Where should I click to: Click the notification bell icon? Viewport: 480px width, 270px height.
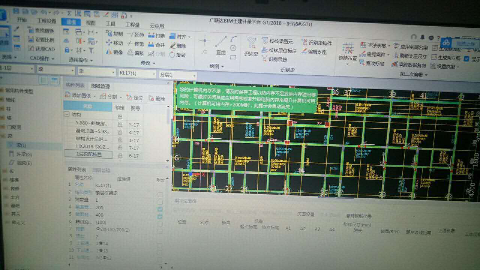point(422,37)
